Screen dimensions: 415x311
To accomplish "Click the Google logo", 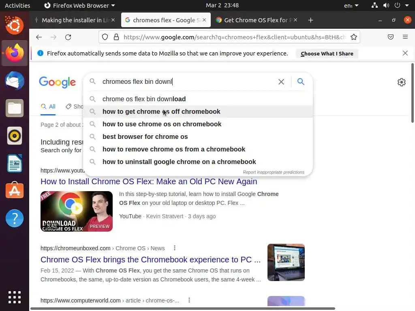I will [x=58, y=82].
